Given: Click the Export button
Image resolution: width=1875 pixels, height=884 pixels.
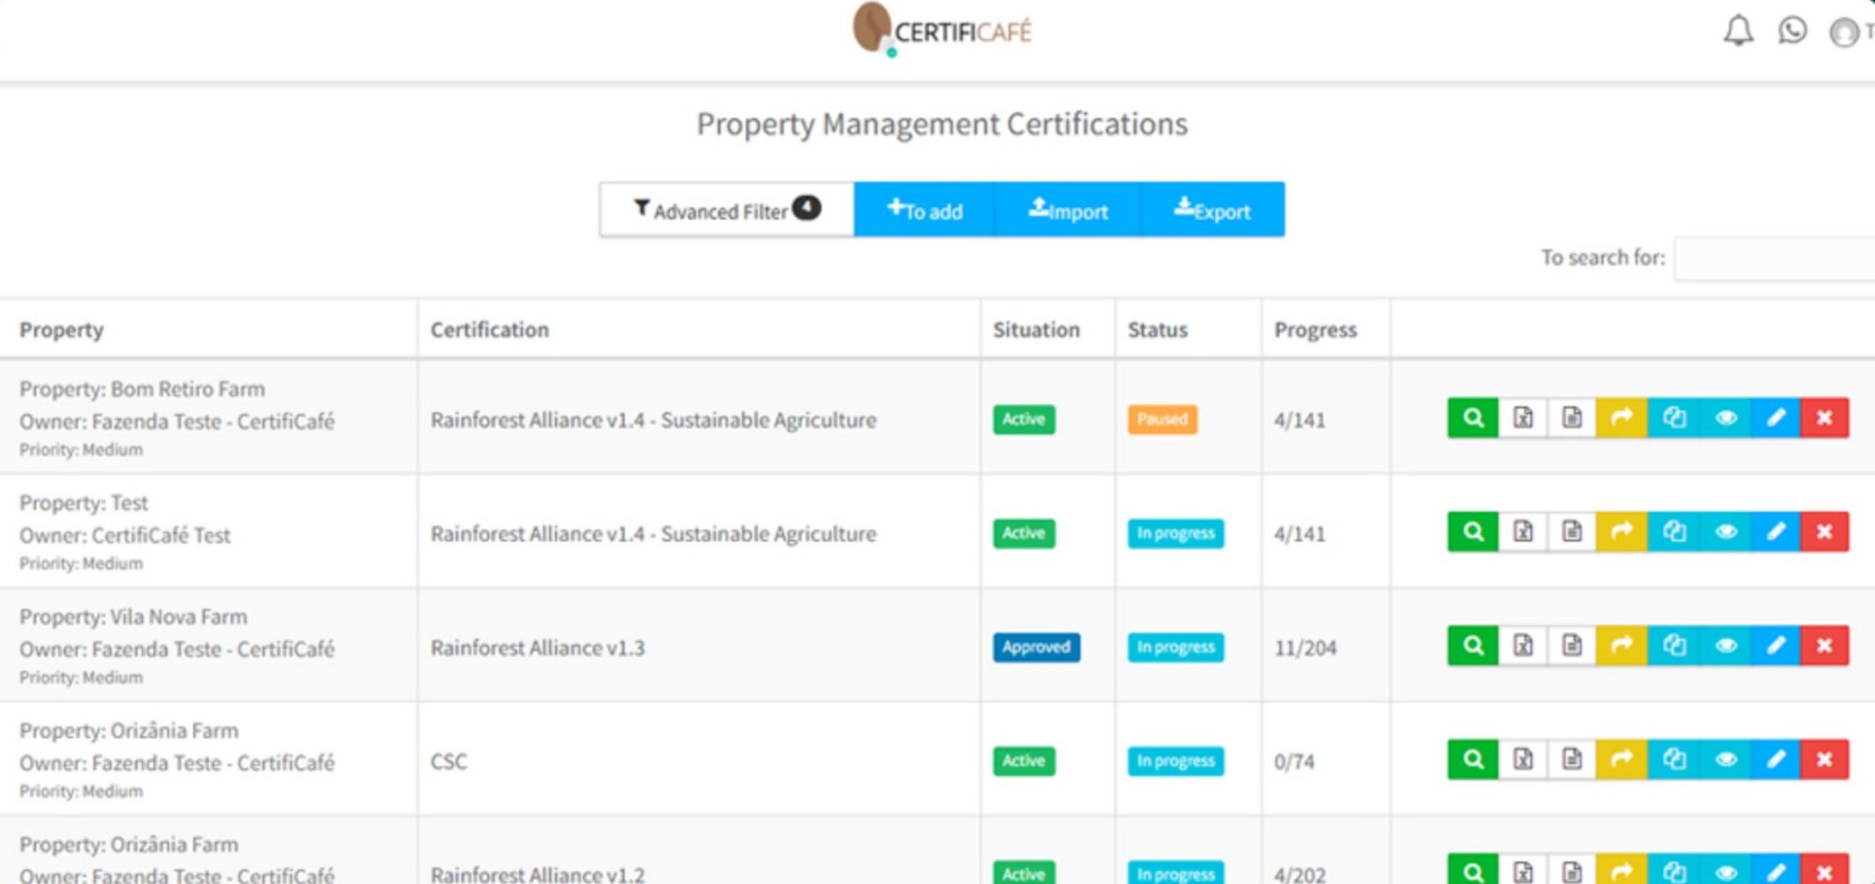Looking at the screenshot, I should pos(1212,209).
